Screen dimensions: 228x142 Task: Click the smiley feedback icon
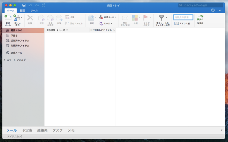(x=213, y=10)
